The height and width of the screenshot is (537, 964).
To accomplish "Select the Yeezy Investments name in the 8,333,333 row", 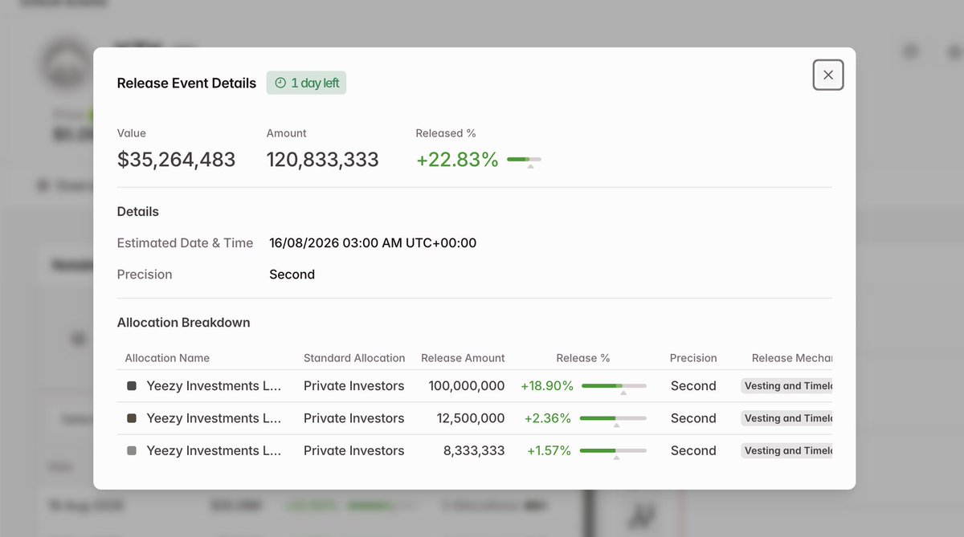I will click(214, 451).
